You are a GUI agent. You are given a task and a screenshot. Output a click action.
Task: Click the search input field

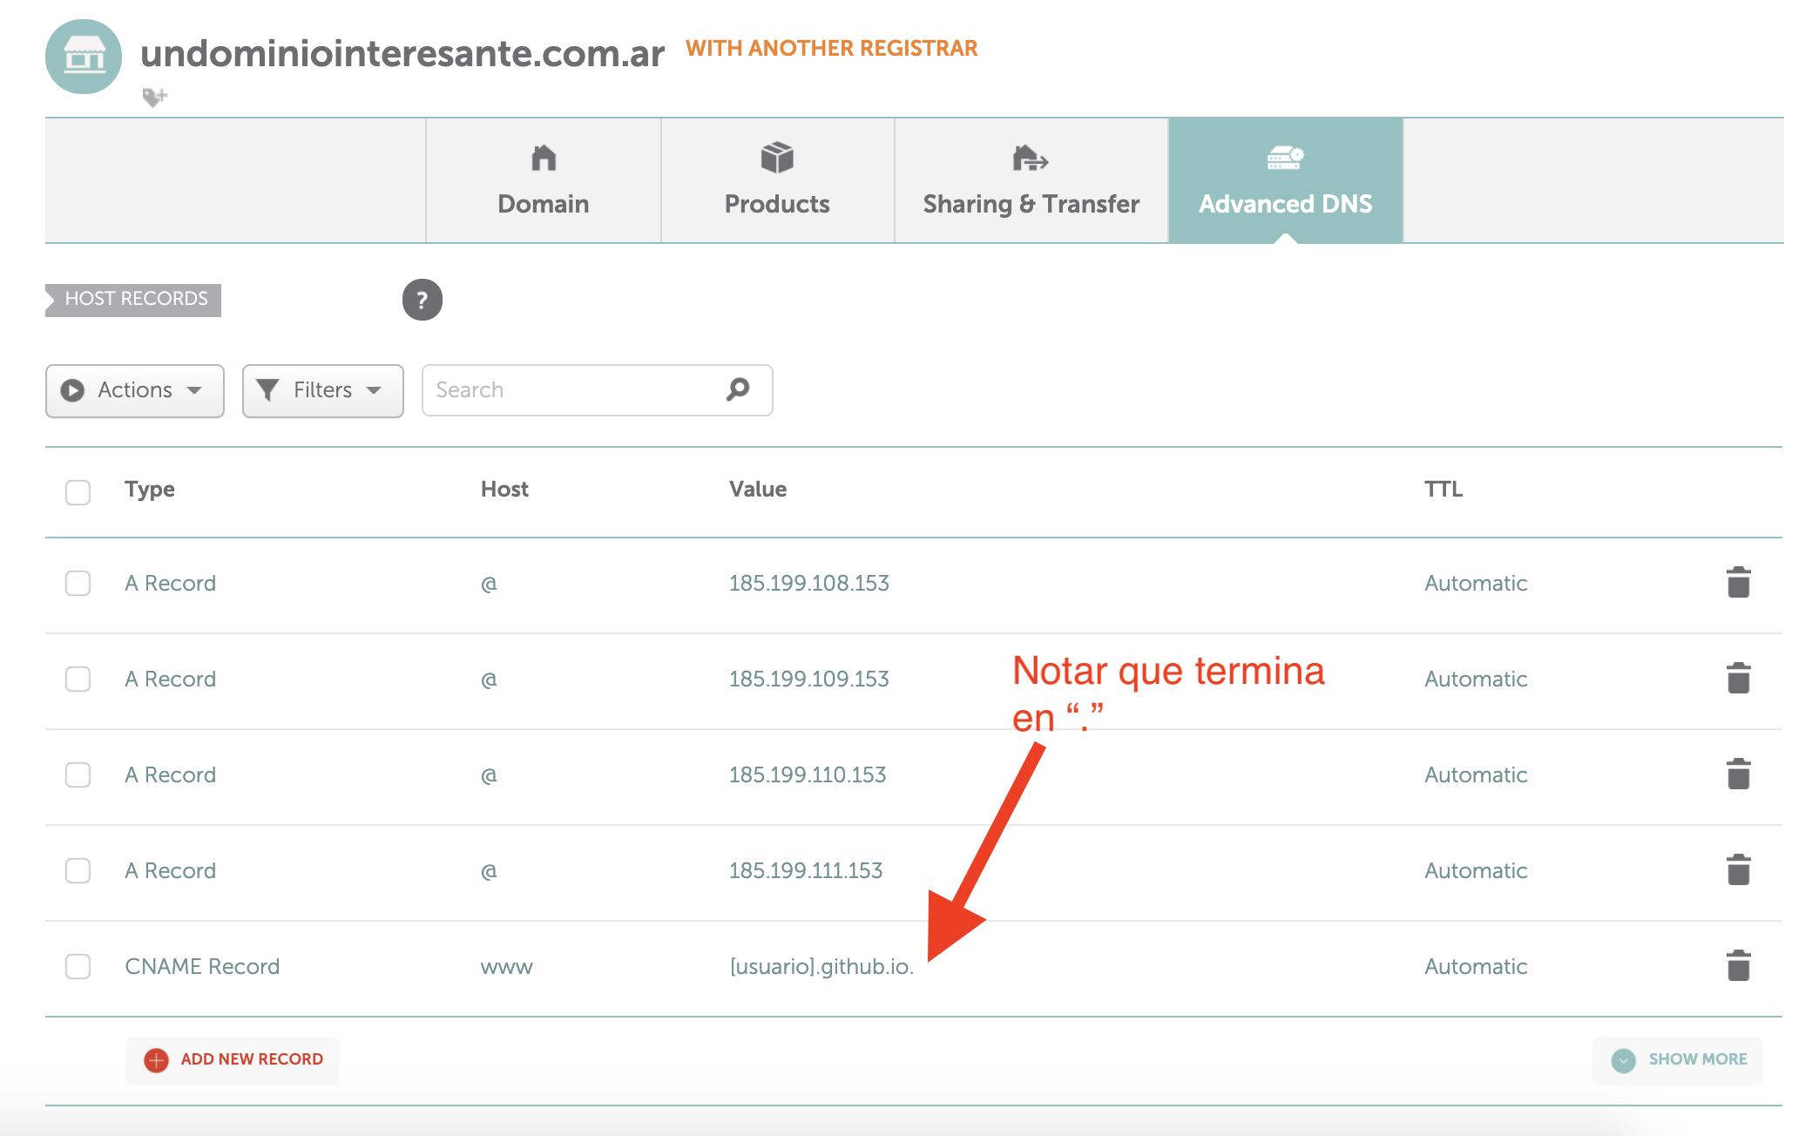(x=597, y=389)
